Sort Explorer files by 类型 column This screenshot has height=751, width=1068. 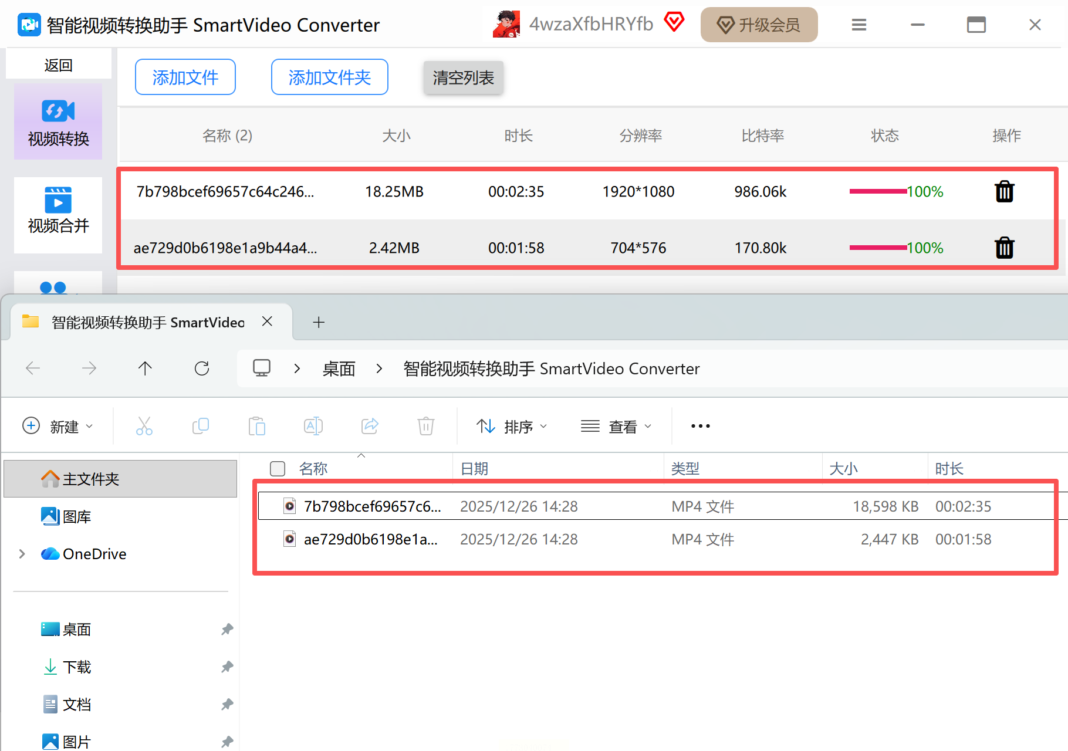pos(685,469)
